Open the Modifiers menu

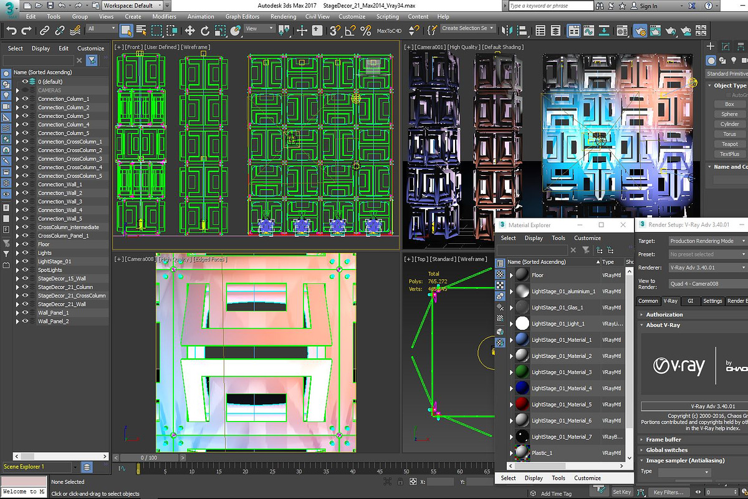[164, 17]
